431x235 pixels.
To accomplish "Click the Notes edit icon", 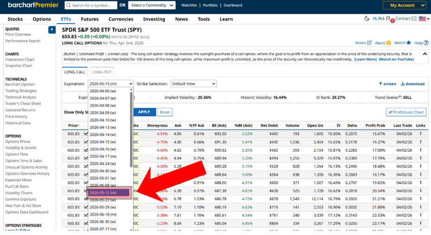I will pos(369,43).
